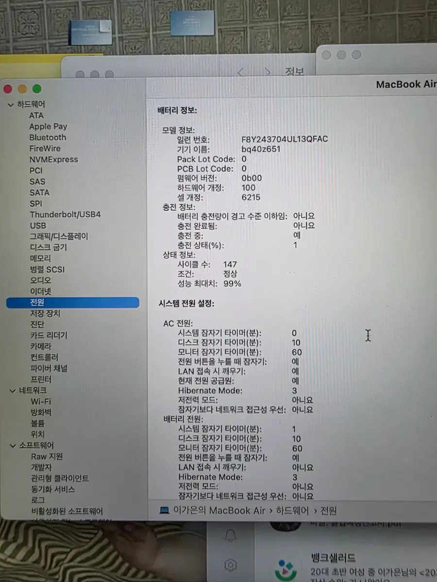Image resolution: width=437 pixels, height=582 pixels.
Task: Select USB in sidebar
Action: 38,226
